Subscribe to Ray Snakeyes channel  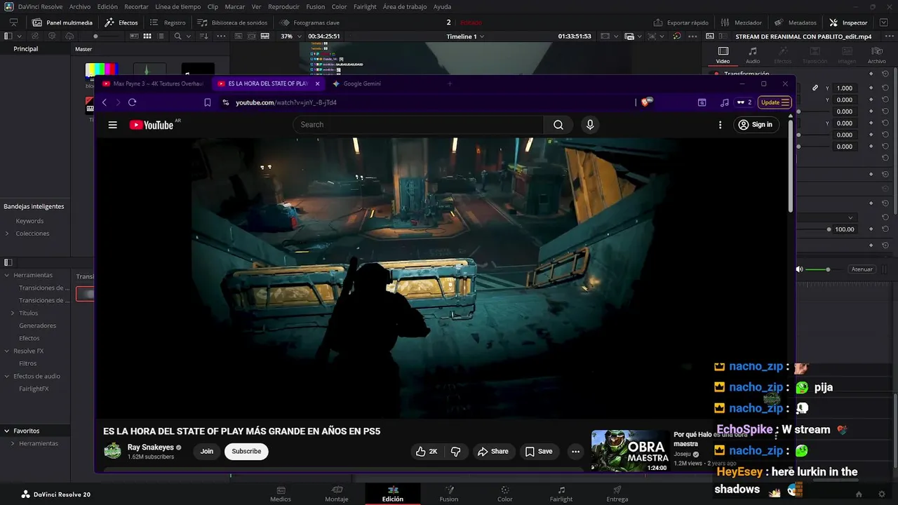click(x=246, y=451)
